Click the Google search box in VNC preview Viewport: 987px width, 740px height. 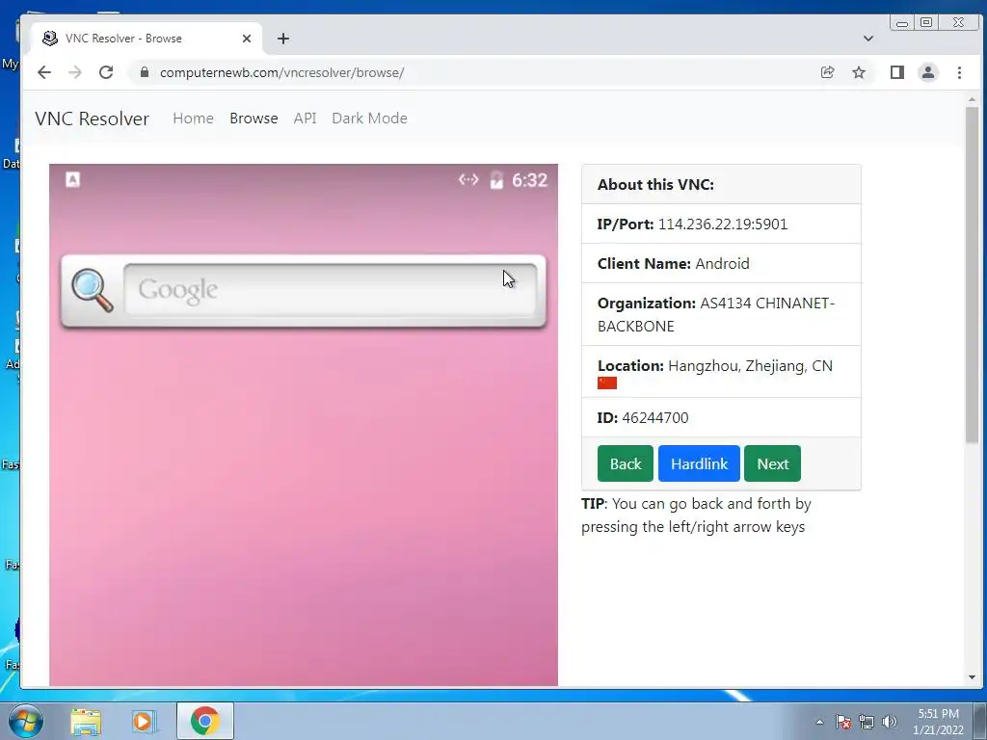(x=331, y=289)
